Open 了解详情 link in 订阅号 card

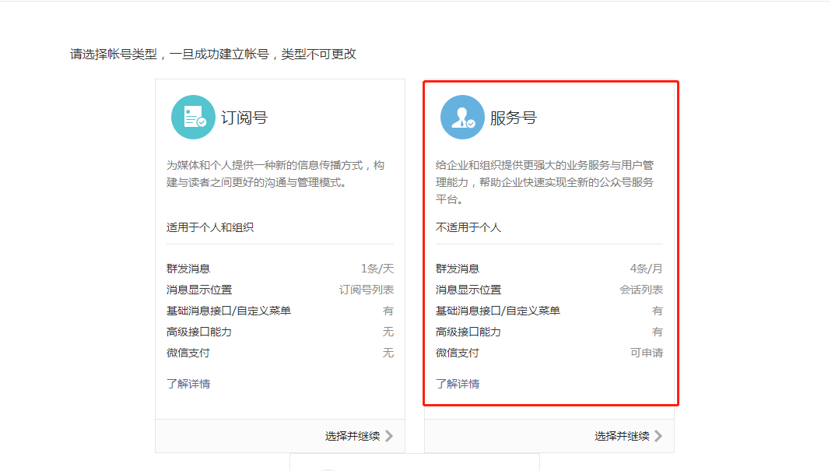pyautogui.click(x=188, y=384)
